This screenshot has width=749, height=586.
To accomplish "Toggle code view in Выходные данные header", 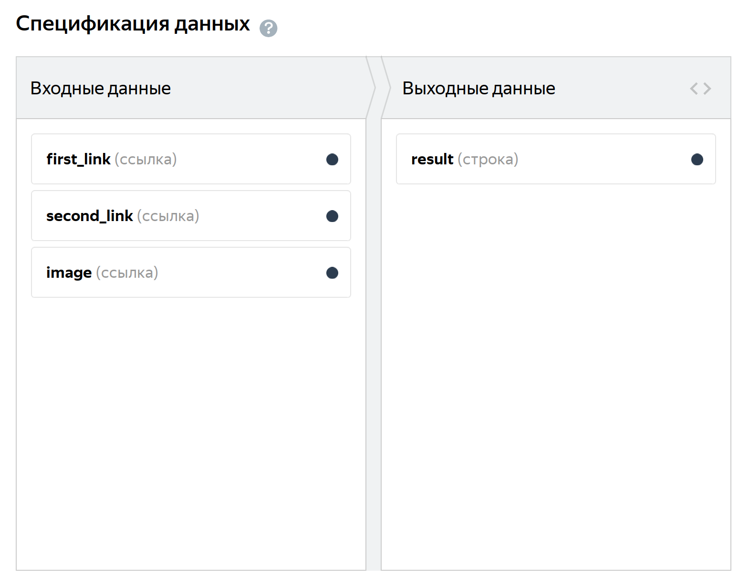I will (x=700, y=89).
